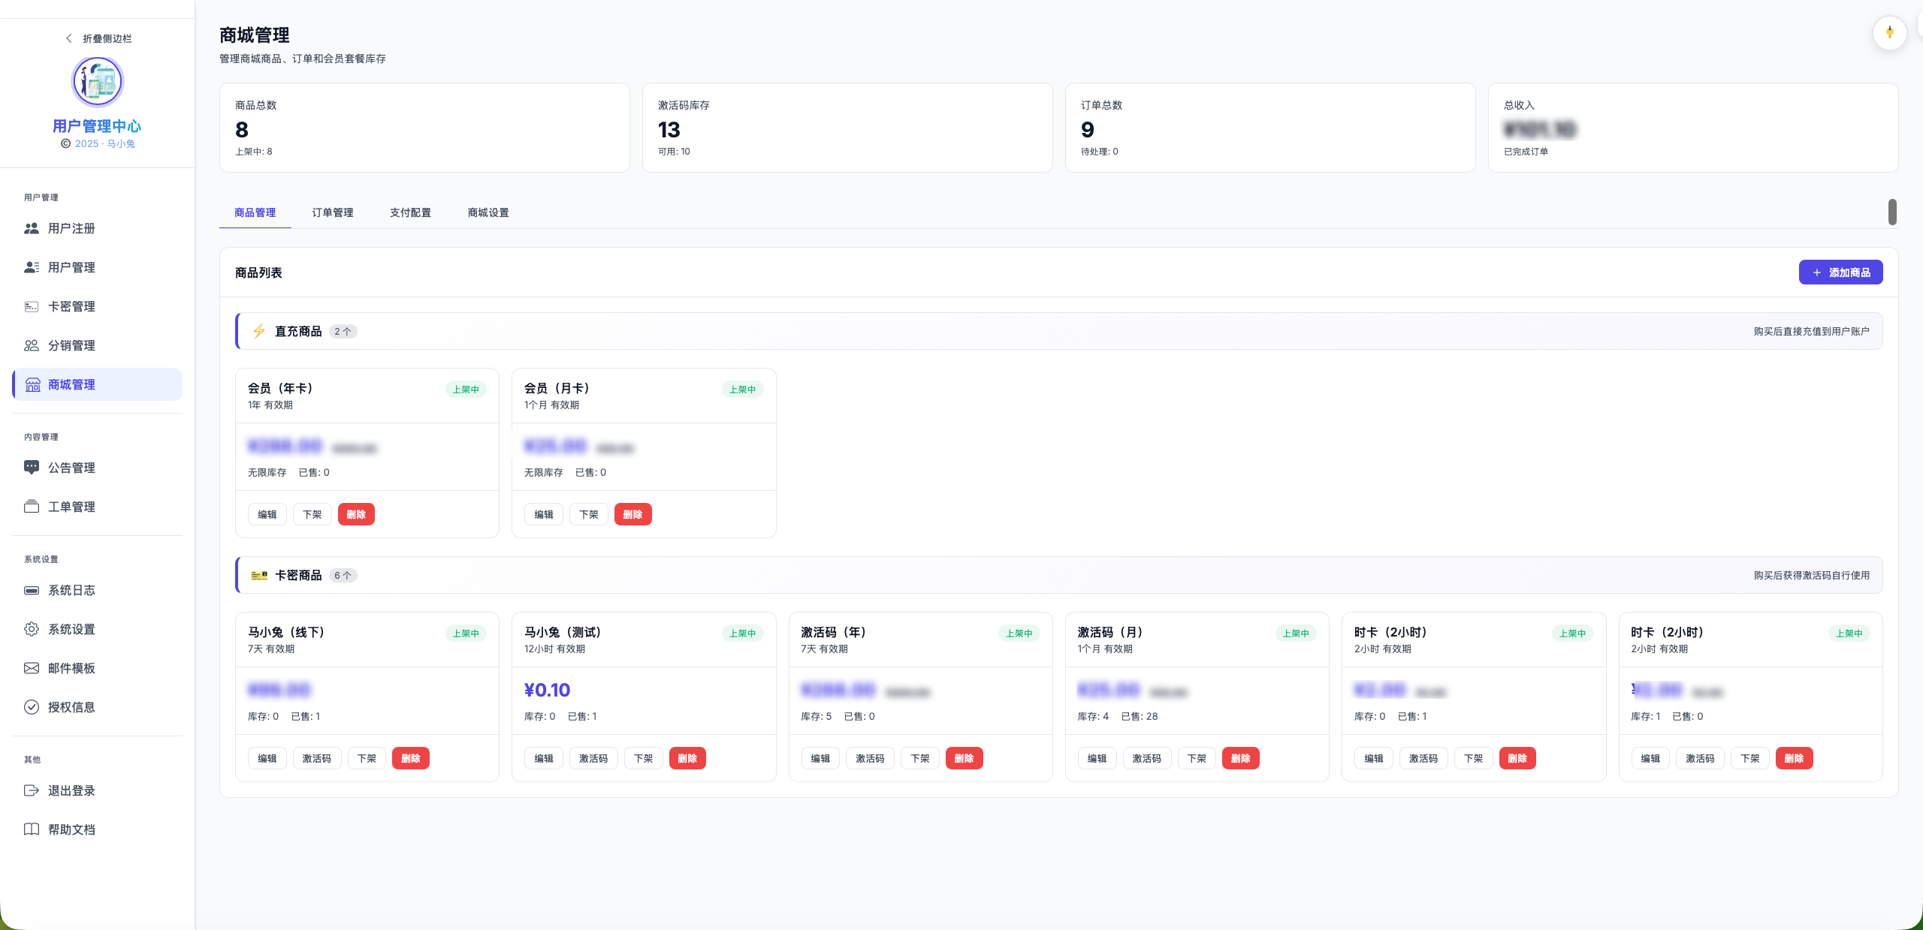Screen dimensions: 1923x930
Task: Collapse the sidebar with the chevron
Action: [69, 38]
